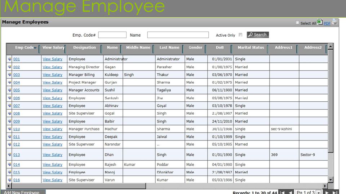Click the row icon for employee 006
This screenshot has height=194, width=346.
click(x=9, y=98)
